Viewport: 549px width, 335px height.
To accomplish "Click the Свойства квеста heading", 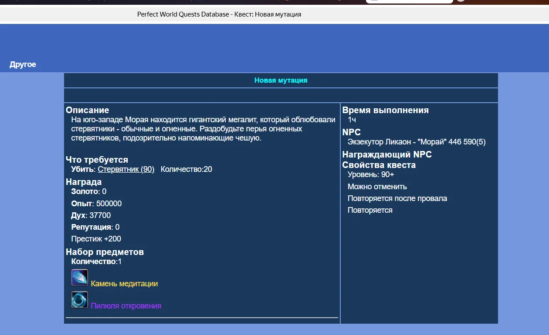I will [x=379, y=165].
